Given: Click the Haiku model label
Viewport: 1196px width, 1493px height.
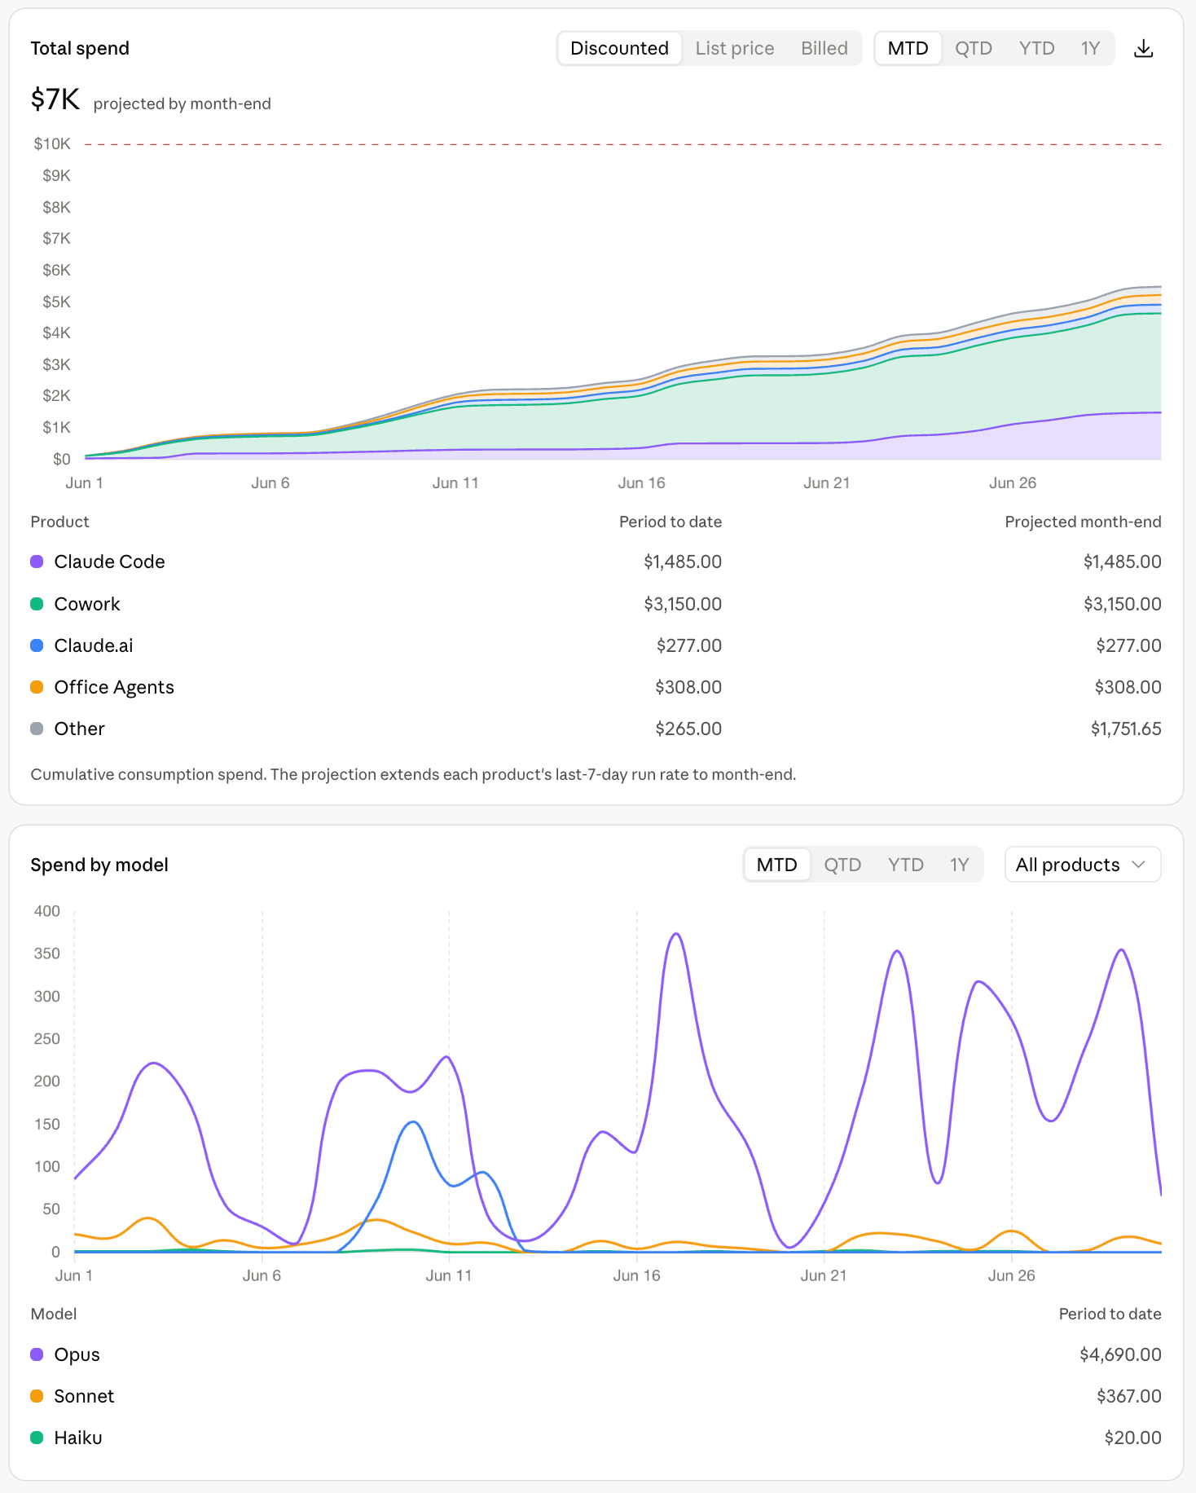Looking at the screenshot, I should tap(78, 1438).
